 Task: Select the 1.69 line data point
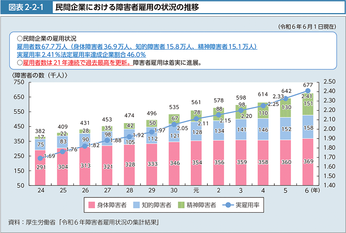click(40, 158)
